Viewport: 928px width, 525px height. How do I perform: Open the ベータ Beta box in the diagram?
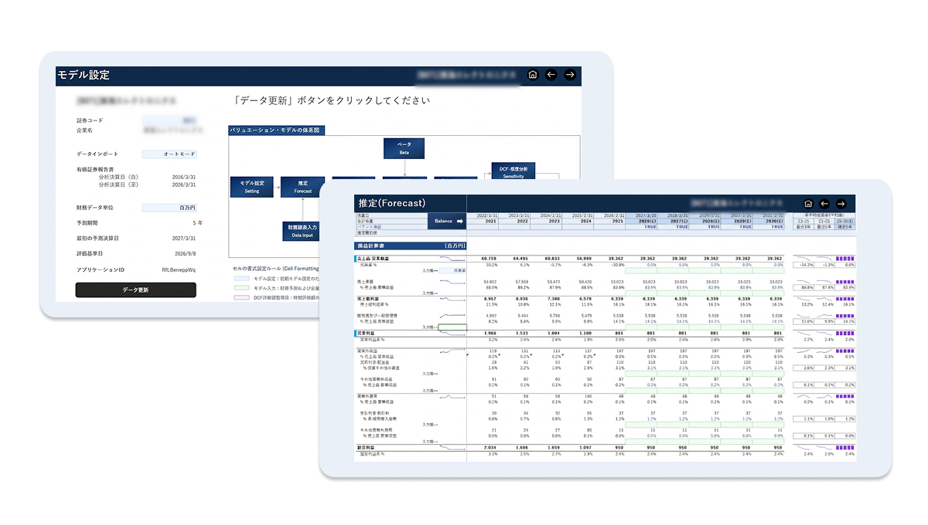point(404,148)
